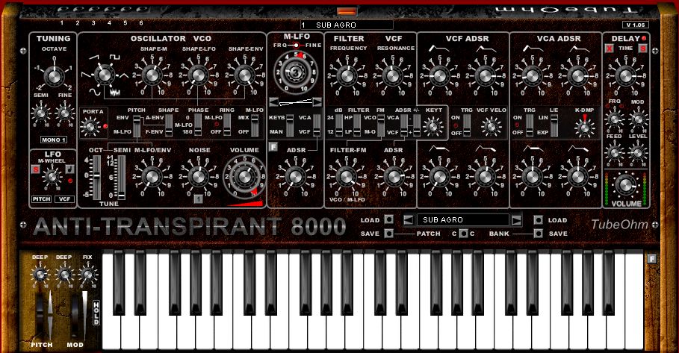Viewport: 679px width, 353px height.
Task: Flip the M-LFO MIX/OFF switch
Action: click(x=255, y=125)
